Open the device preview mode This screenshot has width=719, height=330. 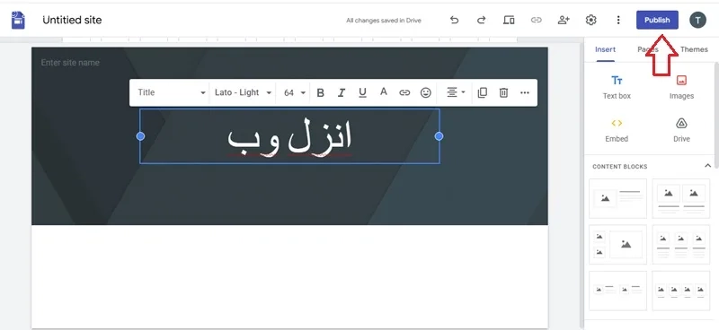[509, 20]
